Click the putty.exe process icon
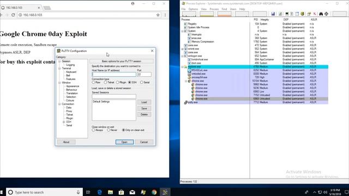Viewport: 349px width, 196px height. click(x=185, y=102)
